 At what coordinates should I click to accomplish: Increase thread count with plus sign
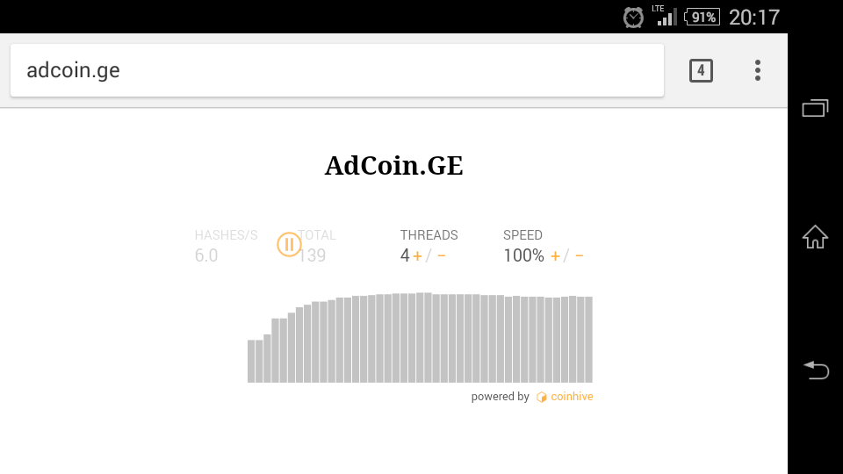click(x=417, y=256)
